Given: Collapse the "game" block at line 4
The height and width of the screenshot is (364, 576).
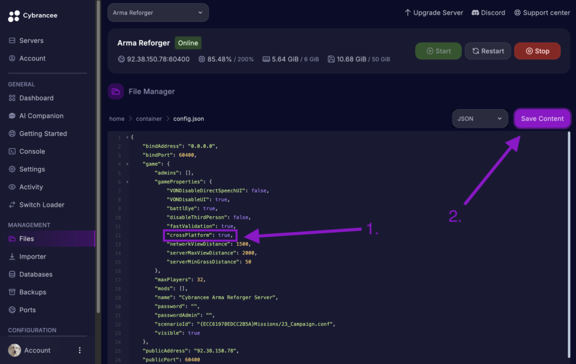Looking at the screenshot, I should 128,165.
